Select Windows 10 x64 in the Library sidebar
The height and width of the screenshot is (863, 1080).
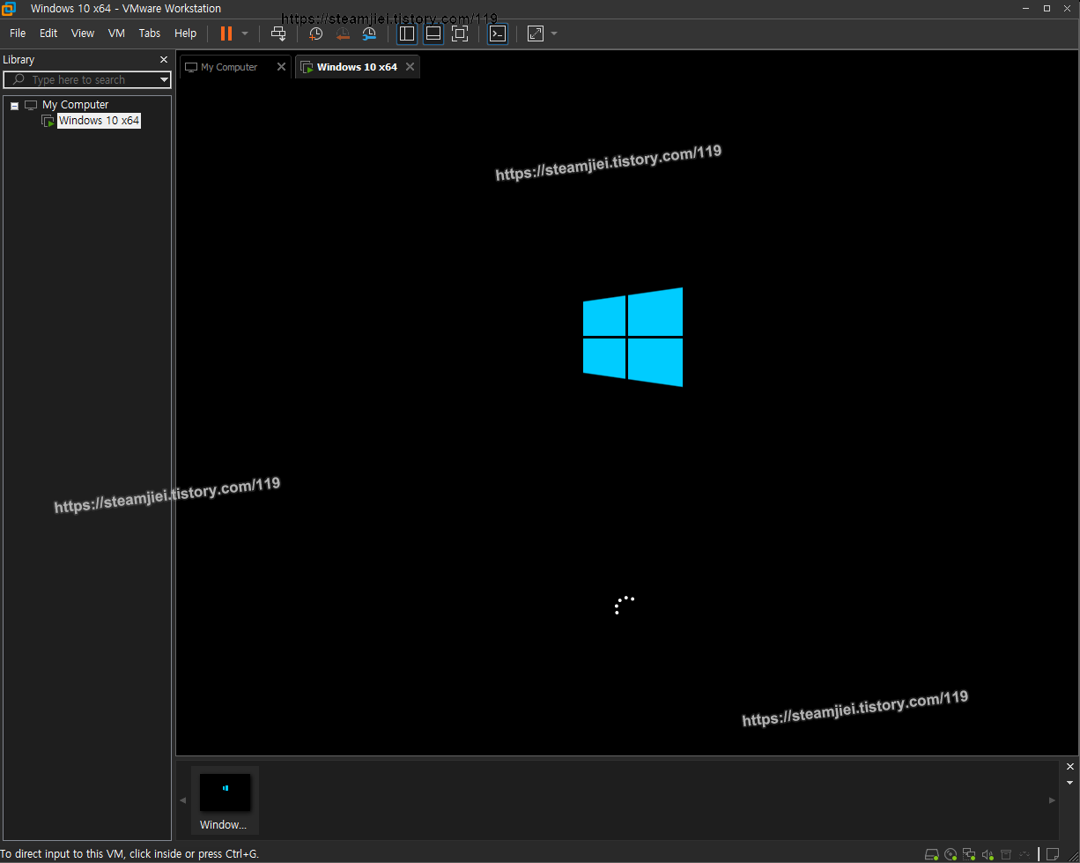(x=99, y=121)
